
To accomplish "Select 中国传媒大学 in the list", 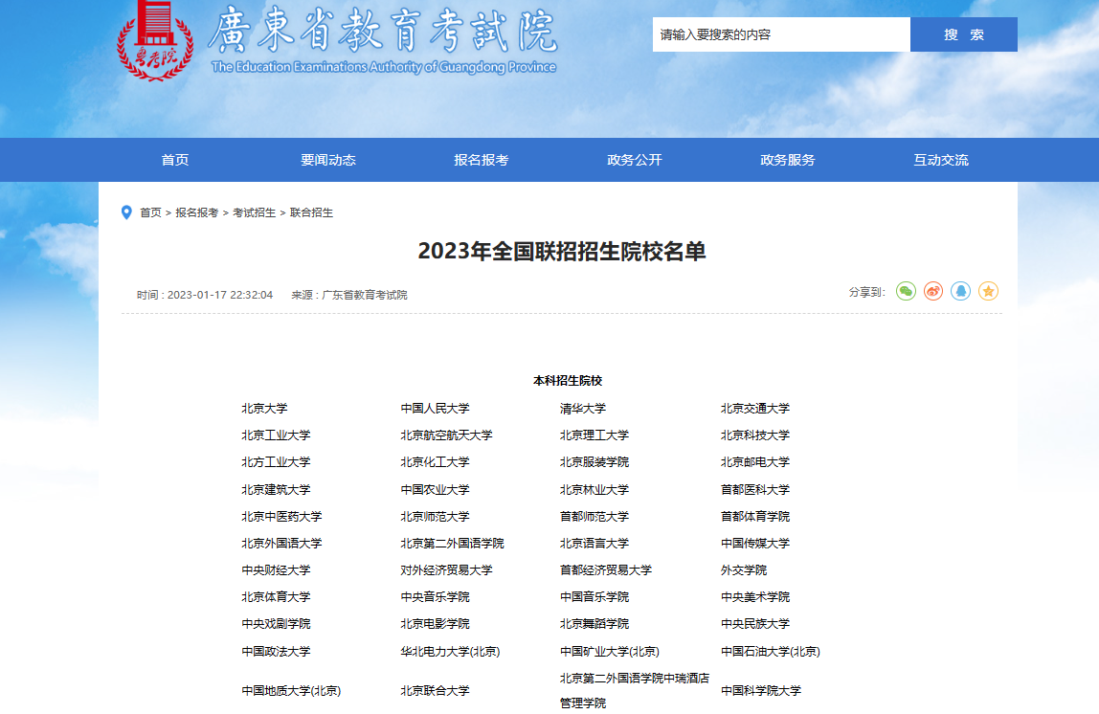I will pos(755,543).
